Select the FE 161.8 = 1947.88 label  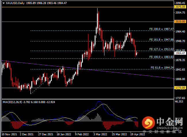161,39
